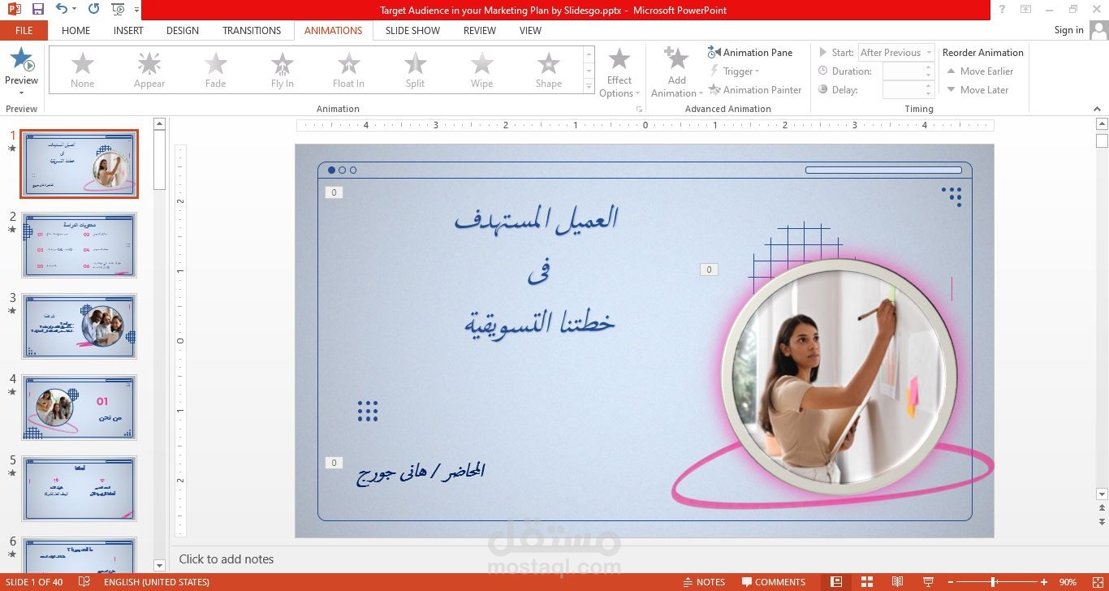
Task: Apply the Shape animation effect
Action: tap(549, 70)
